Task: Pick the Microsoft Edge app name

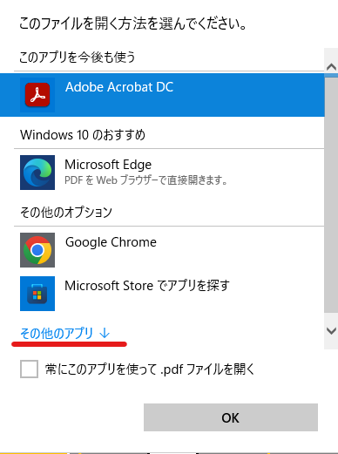Action: click(x=108, y=165)
